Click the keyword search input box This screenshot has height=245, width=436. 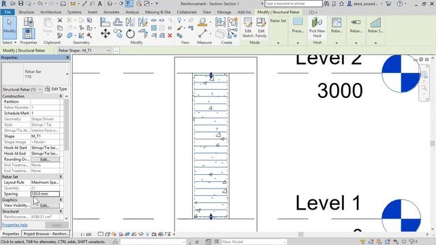point(294,3)
